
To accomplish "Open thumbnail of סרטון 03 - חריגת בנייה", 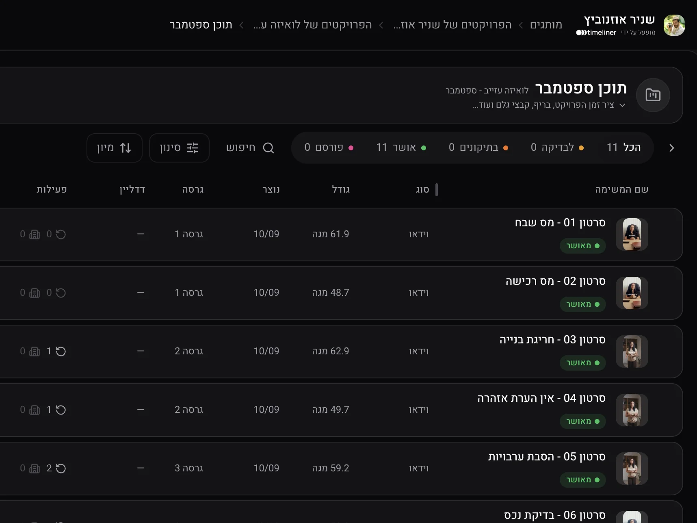I will (632, 352).
